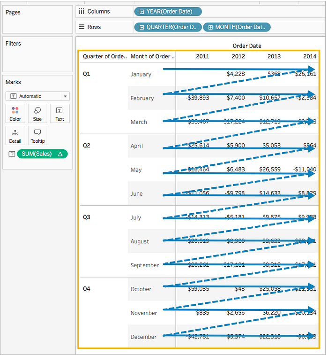Expand the MONTH(Order Dat.. pill plus icon

(210, 27)
